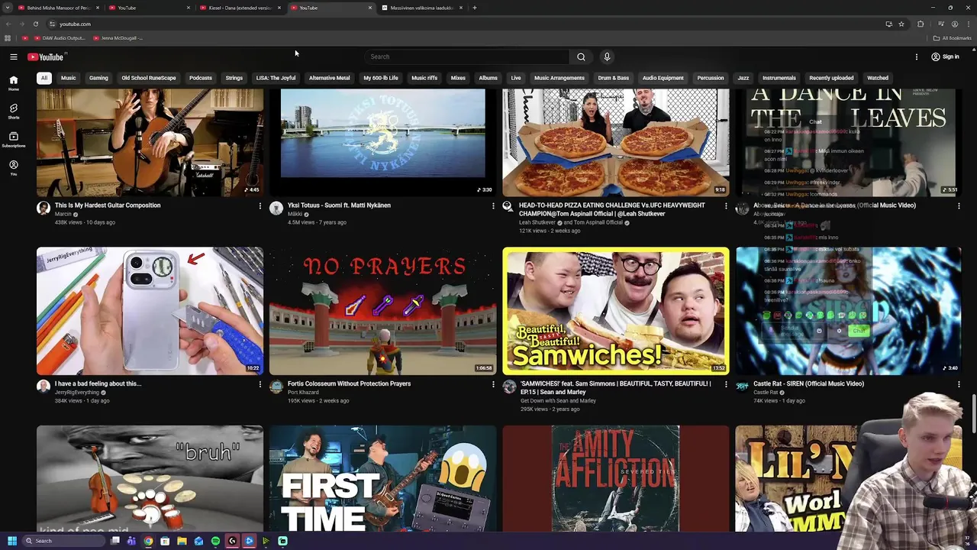This screenshot has height=550, width=977.
Task: Select the LISA: The Joyful chip
Action: (x=276, y=78)
